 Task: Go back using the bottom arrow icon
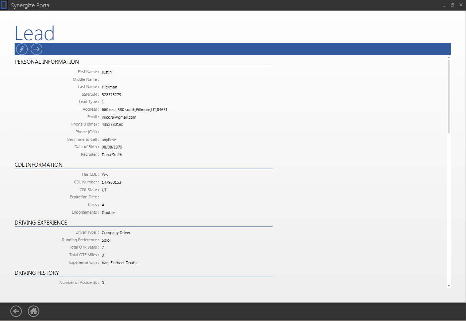(16, 311)
